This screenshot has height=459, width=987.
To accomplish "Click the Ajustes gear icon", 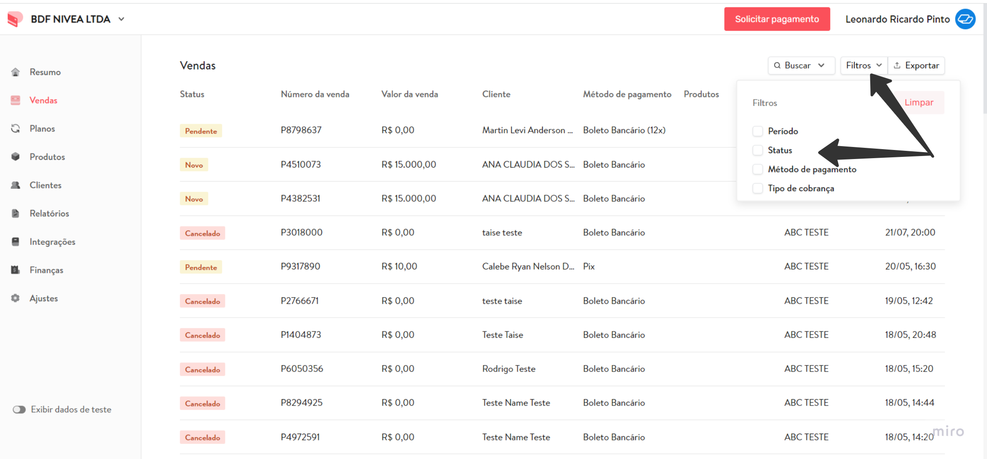I will pyautogui.click(x=16, y=298).
